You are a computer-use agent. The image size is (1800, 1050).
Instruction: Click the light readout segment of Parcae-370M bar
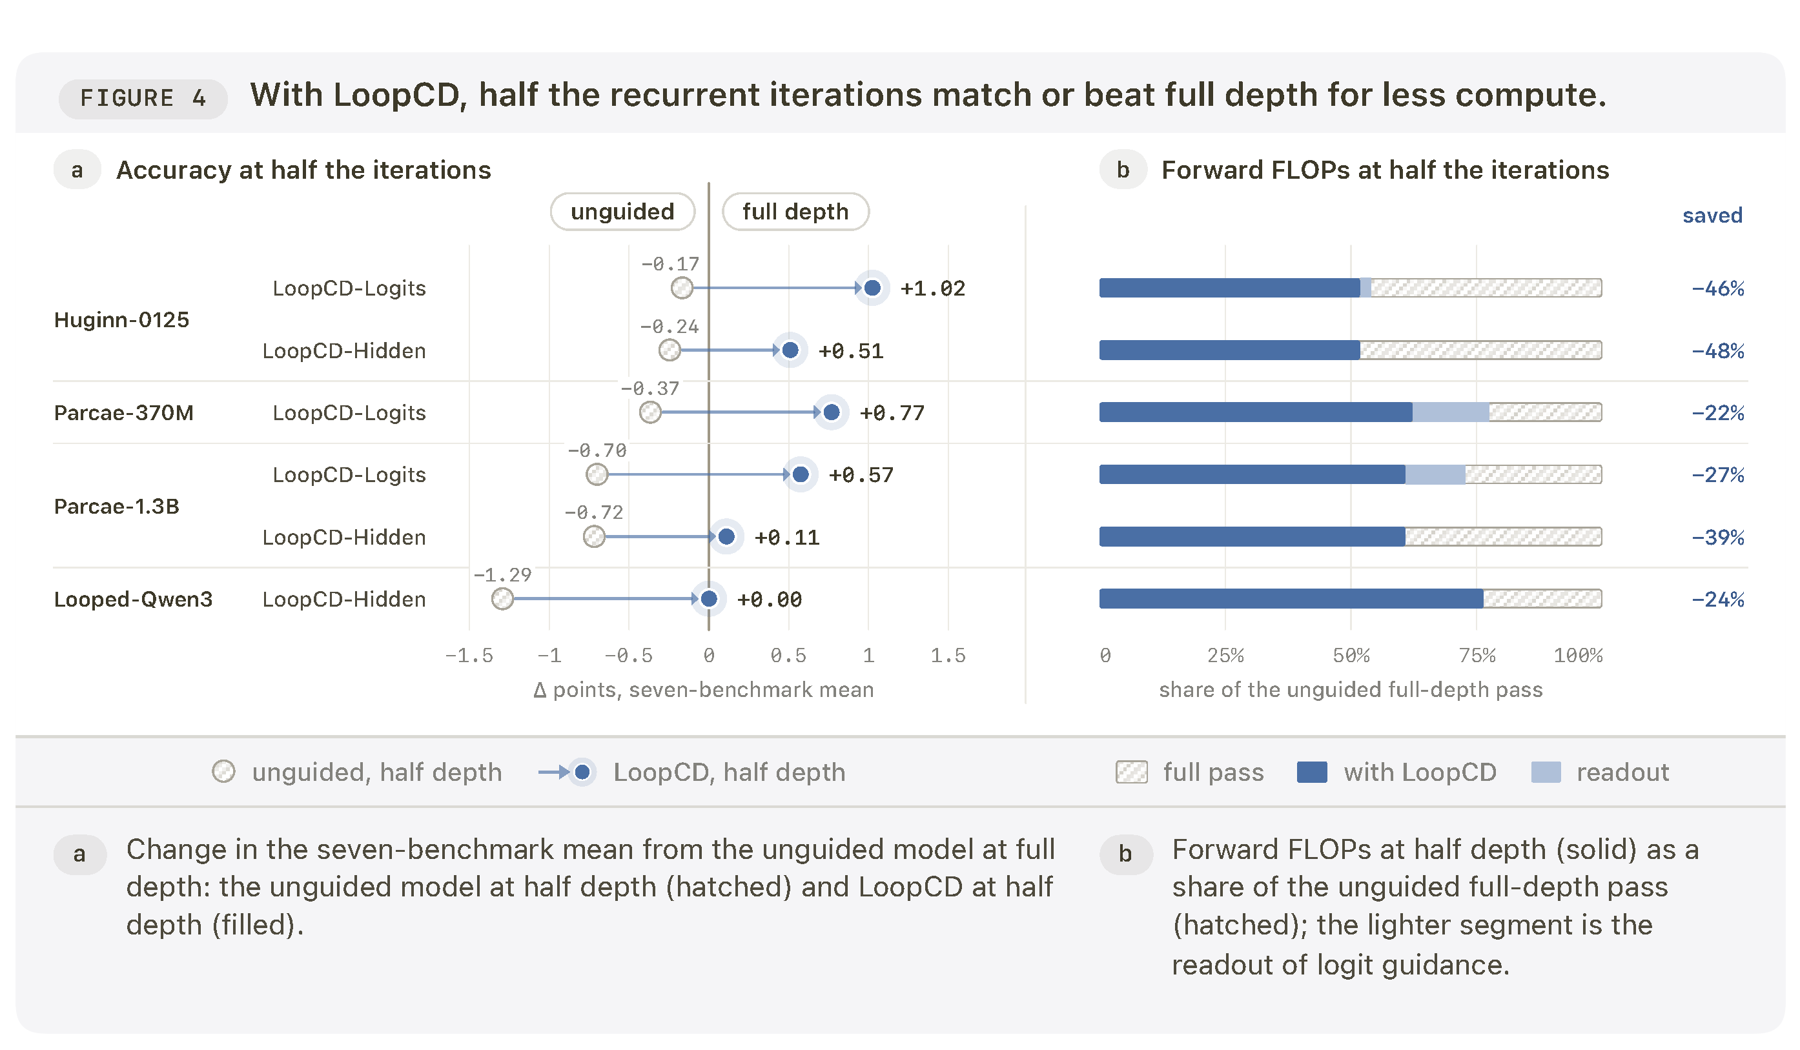click(1451, 412)
